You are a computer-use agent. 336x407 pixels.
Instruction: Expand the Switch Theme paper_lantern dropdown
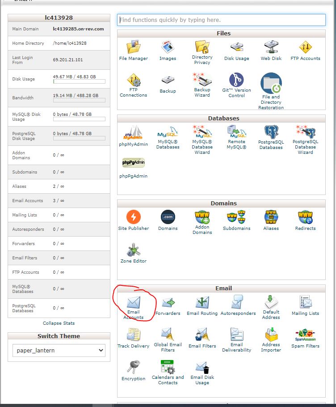59,351
